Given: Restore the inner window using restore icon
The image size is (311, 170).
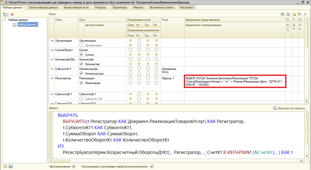Looking at the screenshot, I should click(302, 2).
